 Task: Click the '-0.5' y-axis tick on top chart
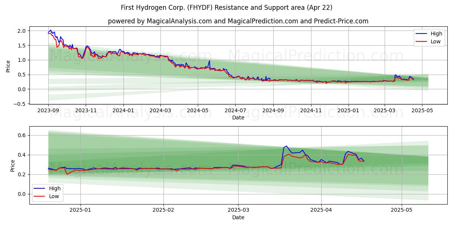click(20, 104)
